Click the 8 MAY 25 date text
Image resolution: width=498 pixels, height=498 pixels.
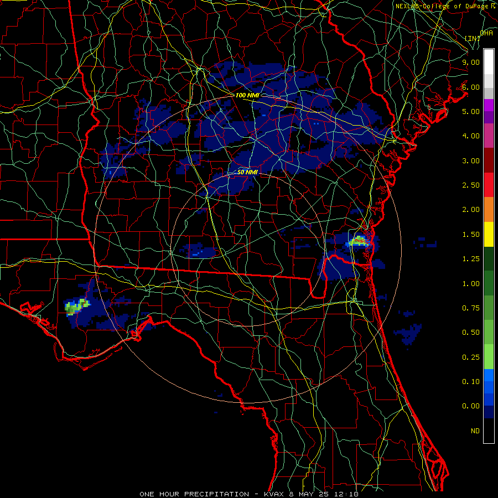pos(310,494)
